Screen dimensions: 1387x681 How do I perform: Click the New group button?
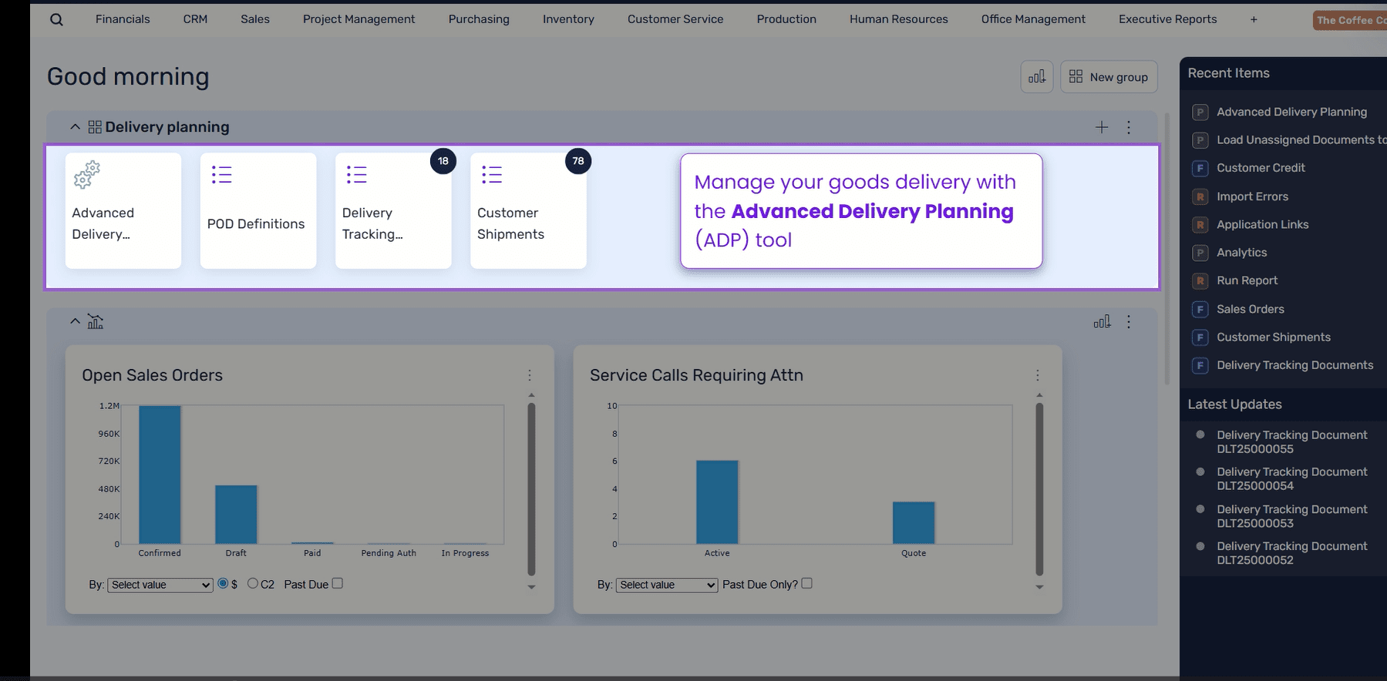[1109, 76]
